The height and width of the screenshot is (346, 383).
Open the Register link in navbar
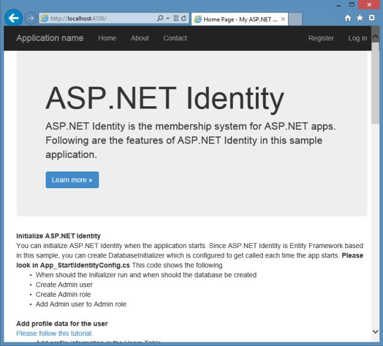pos(321,38)
